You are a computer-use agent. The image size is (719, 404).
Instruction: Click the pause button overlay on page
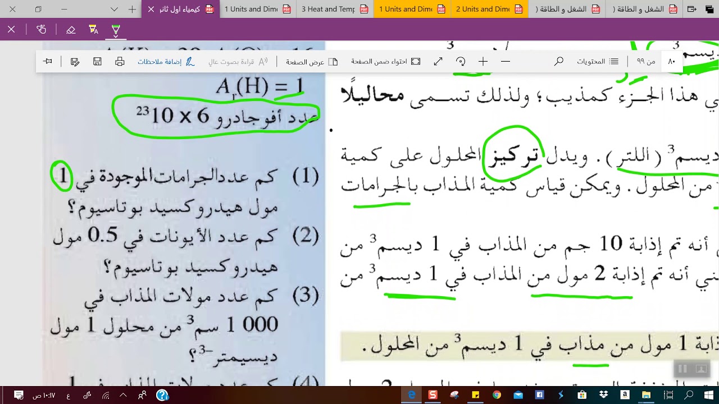(x=683, y=369)
